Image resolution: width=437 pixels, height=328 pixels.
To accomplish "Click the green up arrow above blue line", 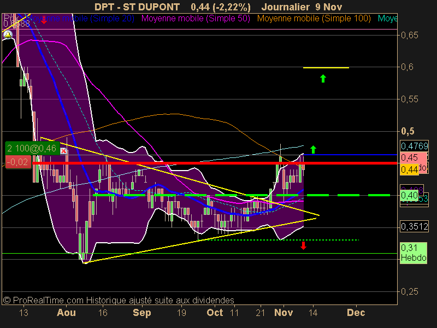I will (313, 149).
